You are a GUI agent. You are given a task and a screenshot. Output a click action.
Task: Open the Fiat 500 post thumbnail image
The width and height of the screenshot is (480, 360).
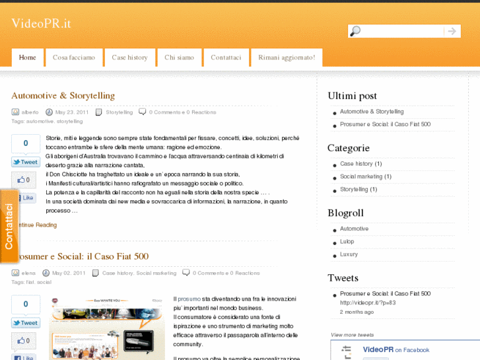pyautogui.click(x=107, y=328)
